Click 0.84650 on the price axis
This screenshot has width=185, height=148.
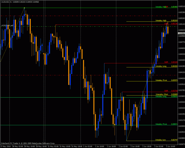[182, 48]
